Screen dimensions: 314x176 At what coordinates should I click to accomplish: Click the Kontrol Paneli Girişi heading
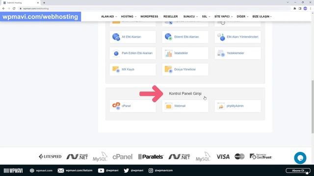[185, 93]
